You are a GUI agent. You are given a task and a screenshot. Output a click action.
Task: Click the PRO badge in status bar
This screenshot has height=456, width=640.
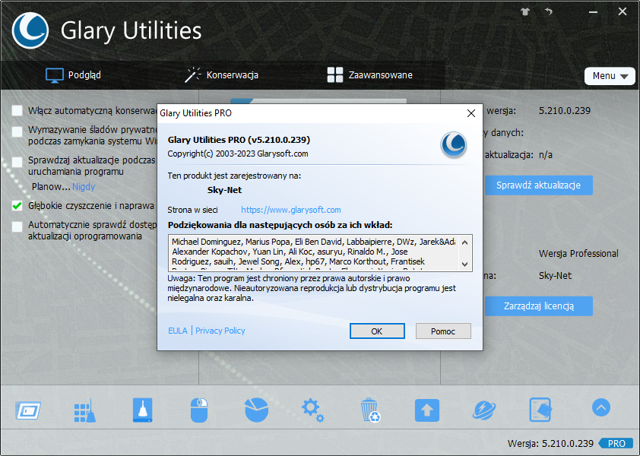point(616,443)
